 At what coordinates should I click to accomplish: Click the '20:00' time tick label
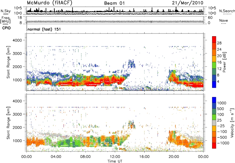click(174, 157)
